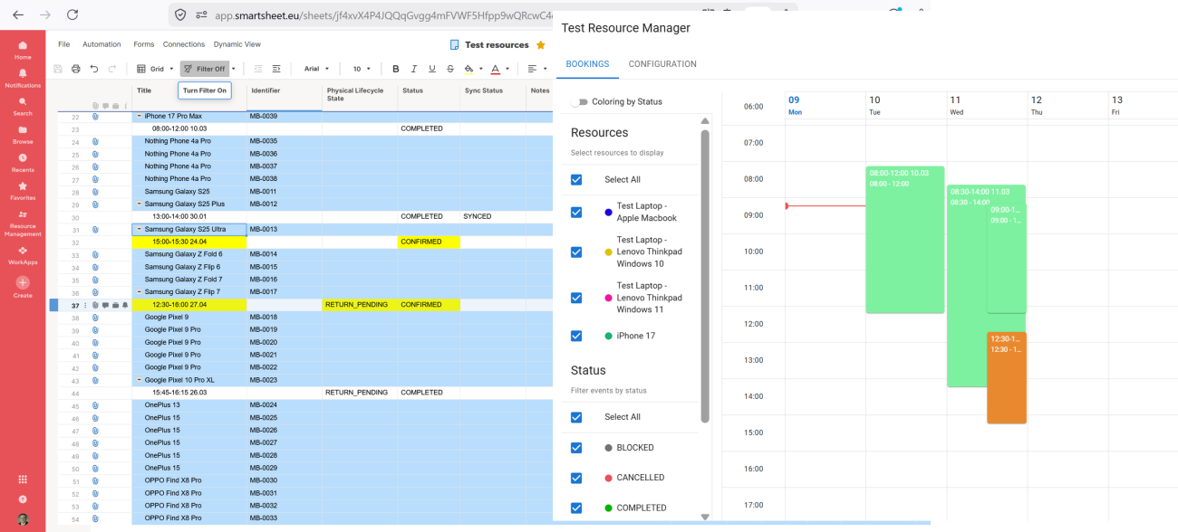The image size is (1178, 532).
Task: Apply italic formatting
Action: pos(414,69)
